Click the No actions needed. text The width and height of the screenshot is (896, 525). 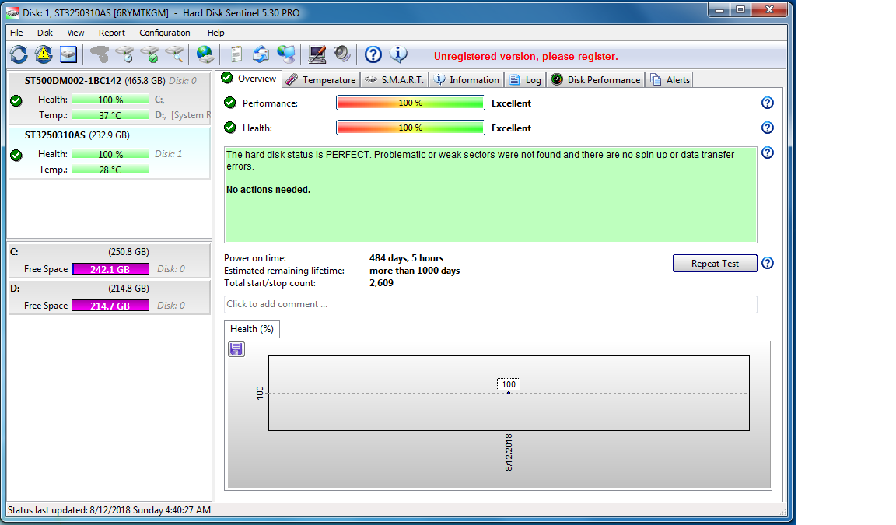click(268, 190)
